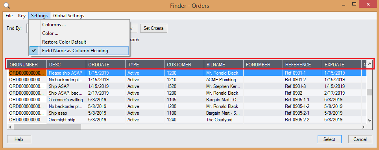Click the horizontal scrollbar left arrow

(10, 126)
